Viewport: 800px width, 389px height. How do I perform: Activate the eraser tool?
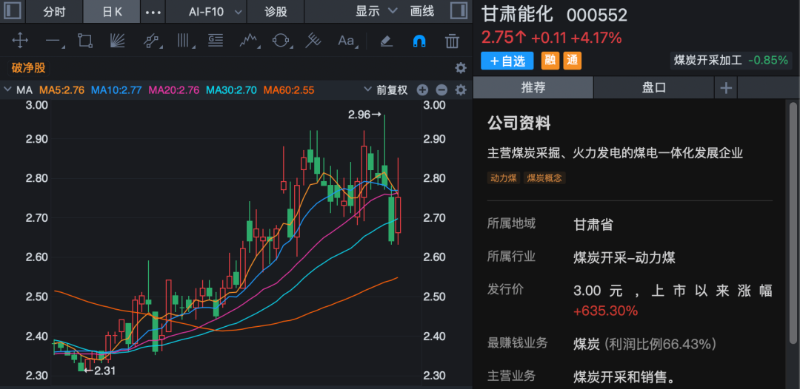(385, 41)
